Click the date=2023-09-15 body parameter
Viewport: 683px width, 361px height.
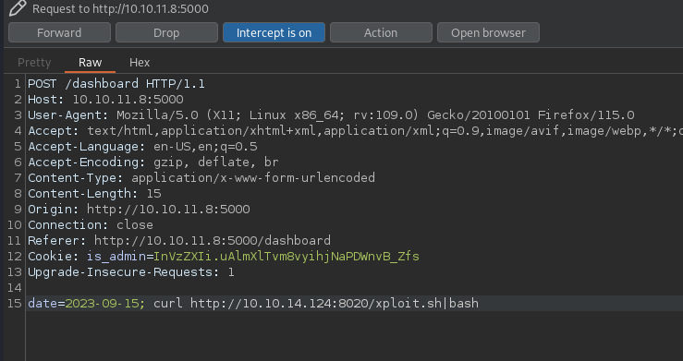coord(86,303)
